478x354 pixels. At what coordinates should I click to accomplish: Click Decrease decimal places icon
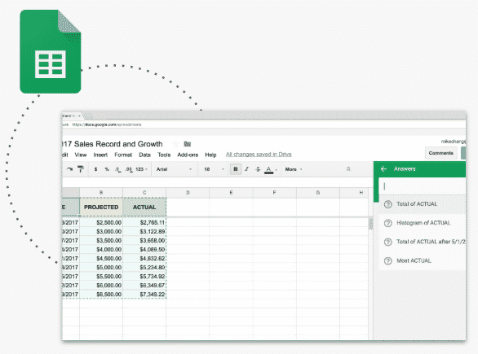[118, 169]
